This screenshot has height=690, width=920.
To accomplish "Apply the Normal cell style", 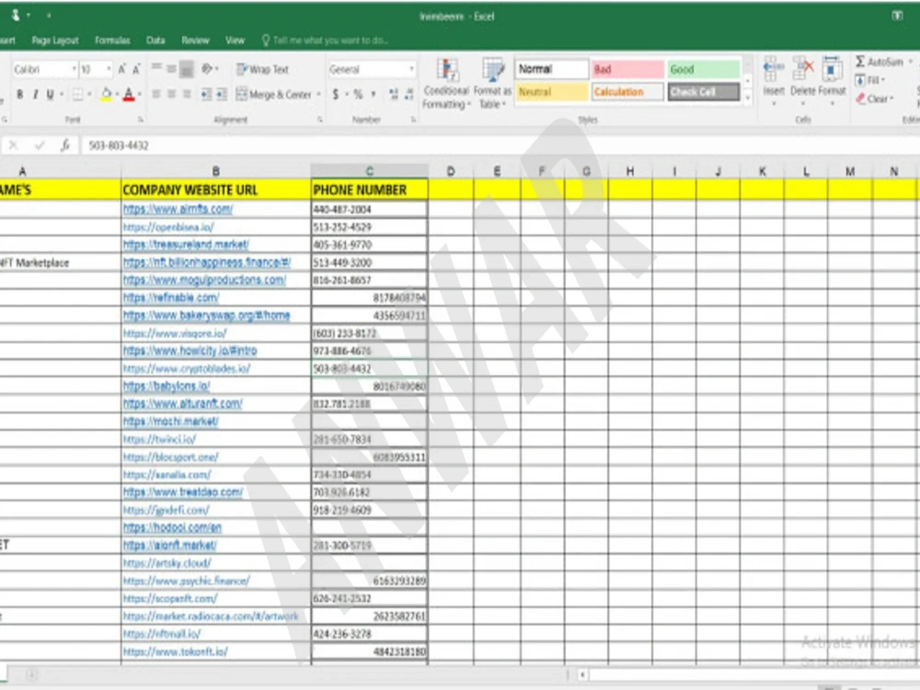I will tap(551, 69).
